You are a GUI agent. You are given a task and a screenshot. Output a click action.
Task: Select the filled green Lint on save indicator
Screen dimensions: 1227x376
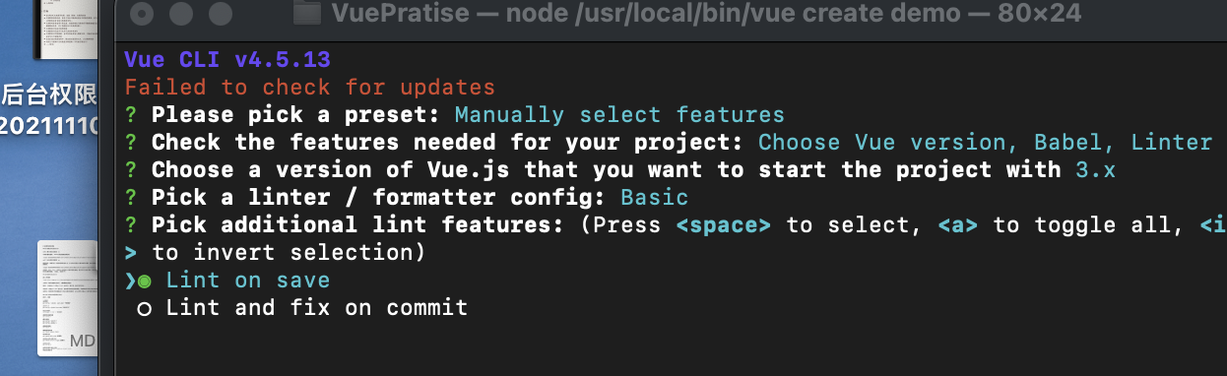145,281
